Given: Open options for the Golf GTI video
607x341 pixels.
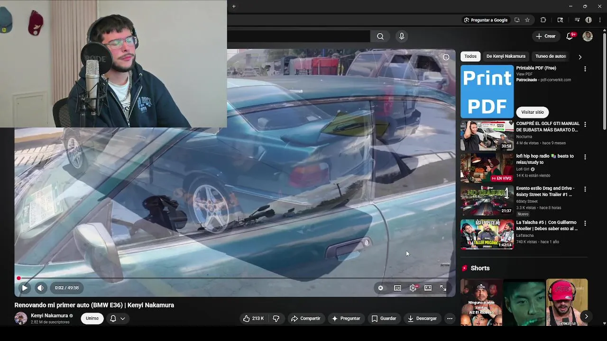Looking at the screenshot, I should [585, 125].
